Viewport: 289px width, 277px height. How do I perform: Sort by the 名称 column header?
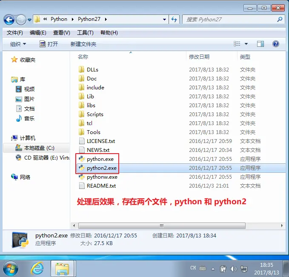click(83, 57)
